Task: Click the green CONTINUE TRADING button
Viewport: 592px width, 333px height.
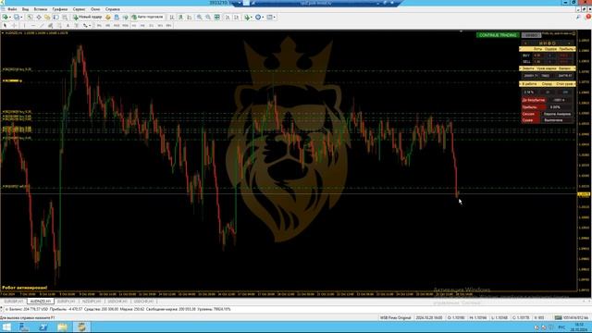Action: pyautogui.click(x=498, y=35)
